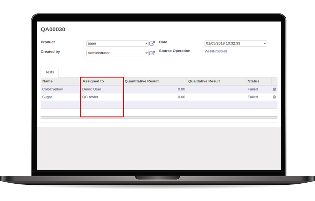Click the QC tester assignee cell
The image size is (315, 201).
click(102, 97)
